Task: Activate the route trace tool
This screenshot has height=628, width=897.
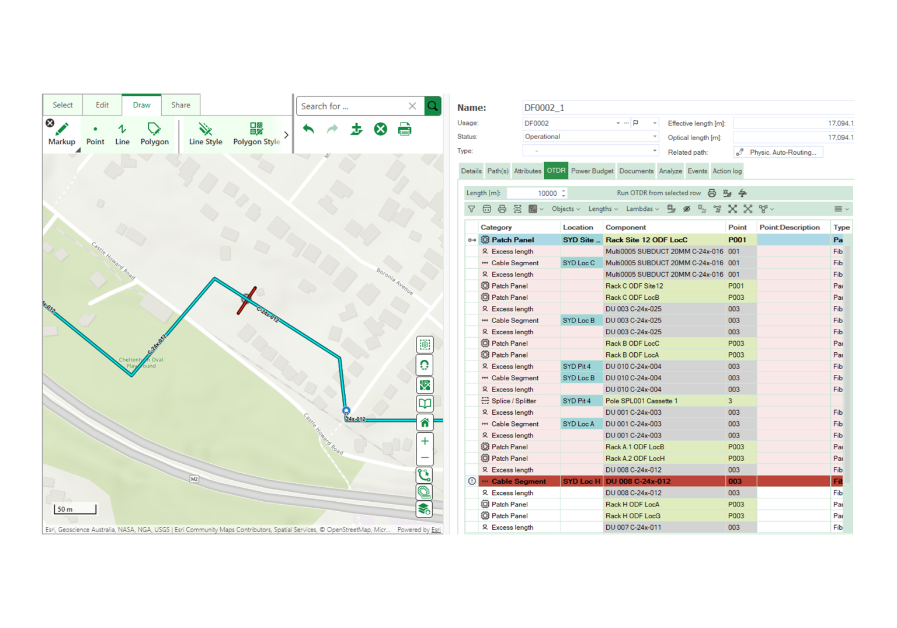Action: click(x=425, y=475)
